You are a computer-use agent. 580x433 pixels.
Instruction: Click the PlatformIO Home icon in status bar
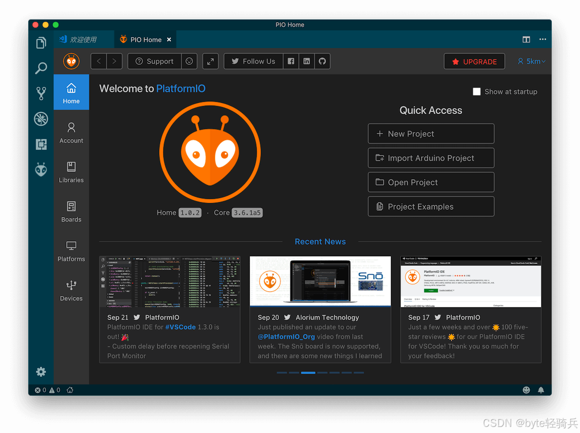(70, 390)
